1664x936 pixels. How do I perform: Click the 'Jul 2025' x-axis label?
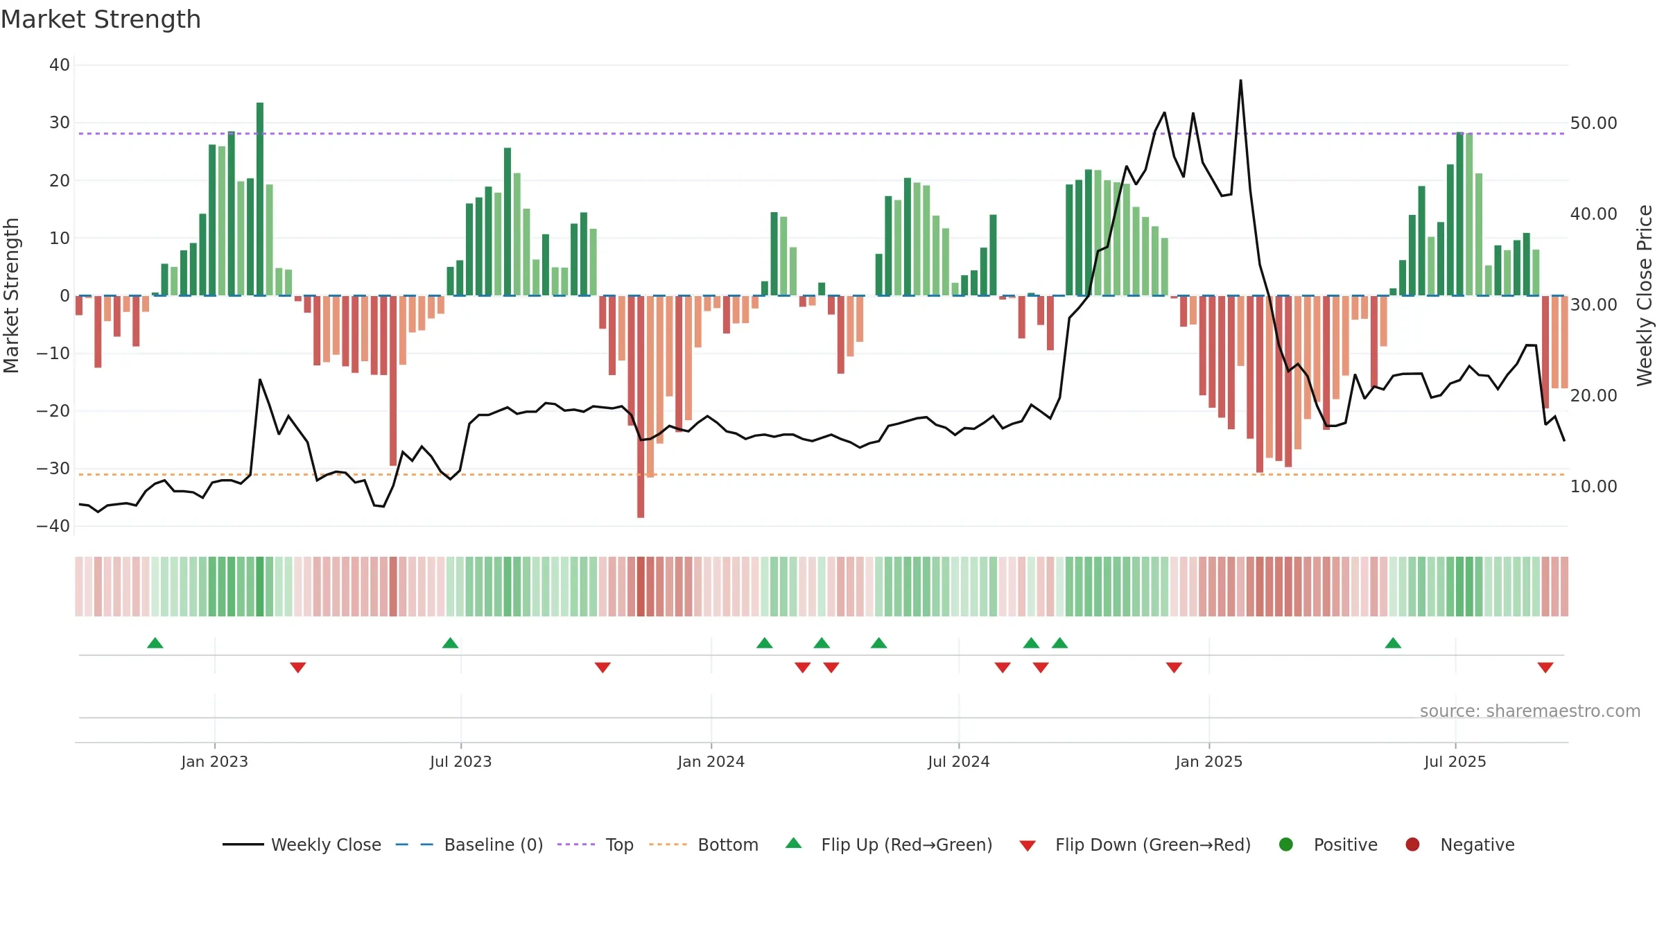(1455, 761)
